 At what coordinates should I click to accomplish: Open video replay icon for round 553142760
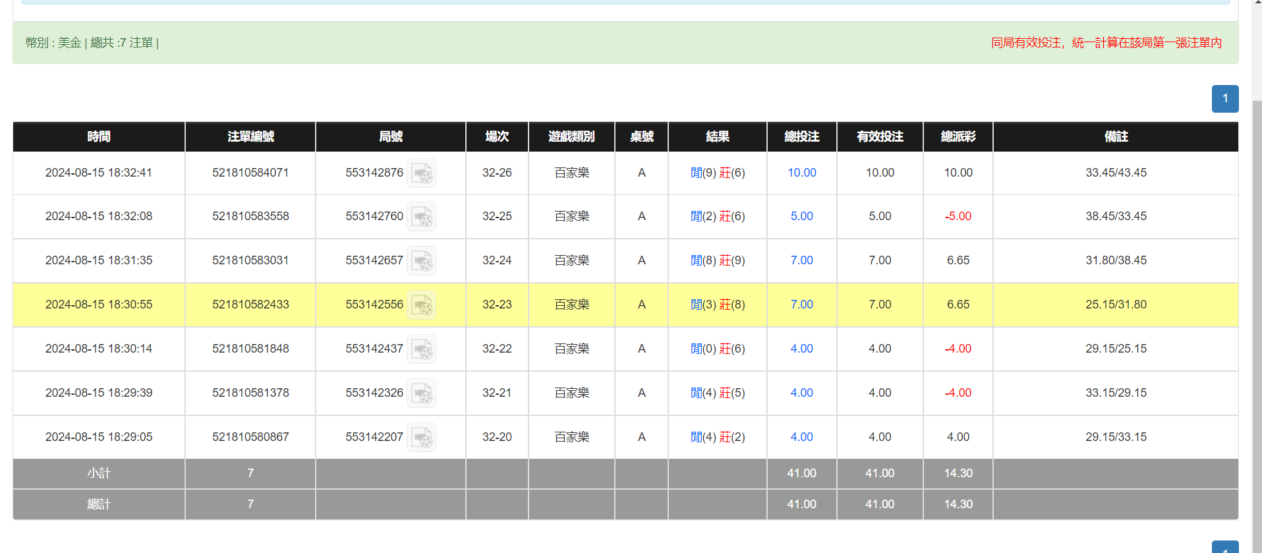click(x=421, y=217)
